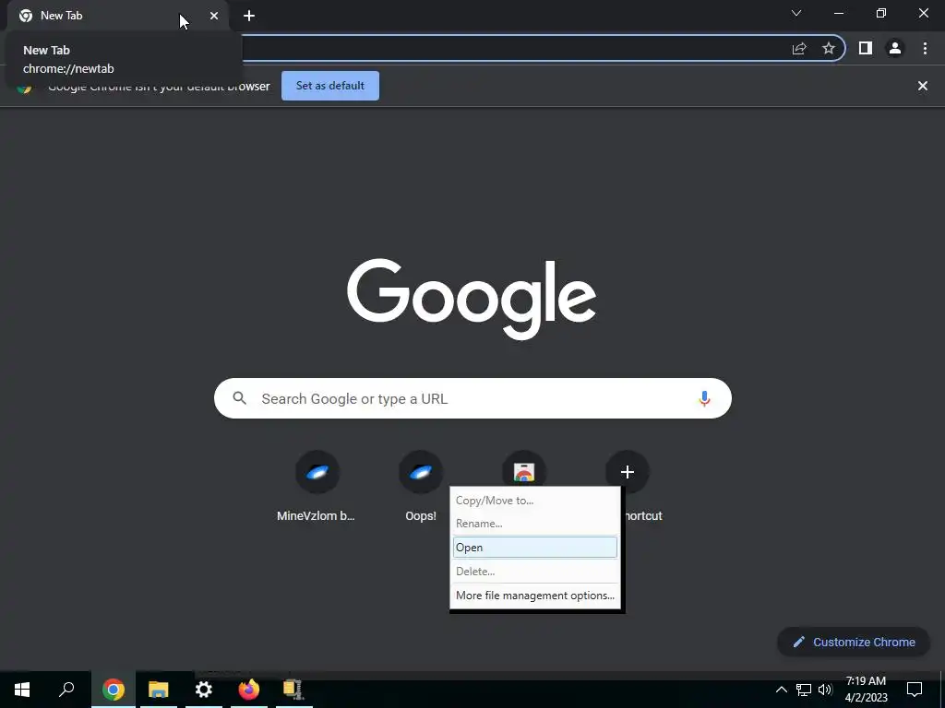Select More file management options...
945x708 pixels.
[535, 596]
